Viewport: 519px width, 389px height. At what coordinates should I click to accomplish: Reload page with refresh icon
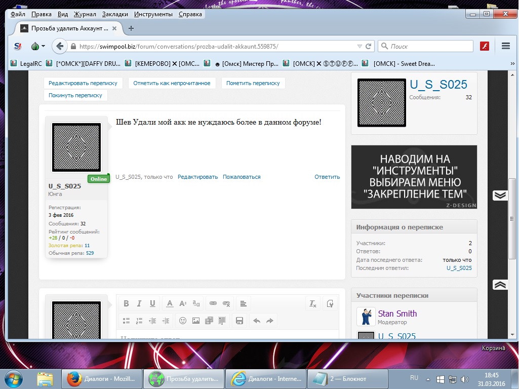[x=369, y=47]
